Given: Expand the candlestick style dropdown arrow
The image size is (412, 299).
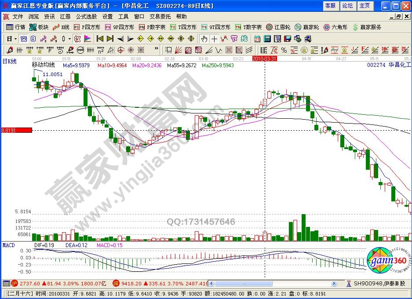Looking at the screenshot, I should (70, 39).
